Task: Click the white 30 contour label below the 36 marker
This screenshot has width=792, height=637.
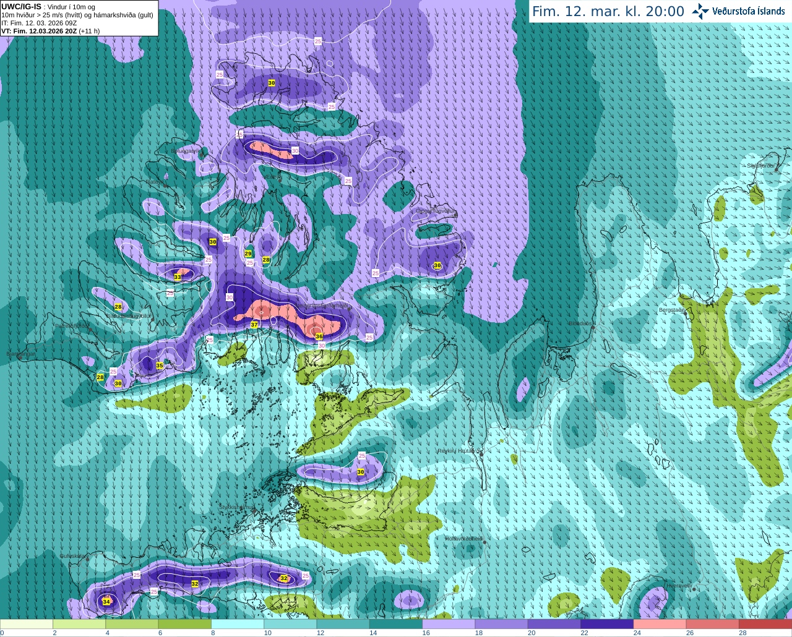Action: tap(322, 345)
